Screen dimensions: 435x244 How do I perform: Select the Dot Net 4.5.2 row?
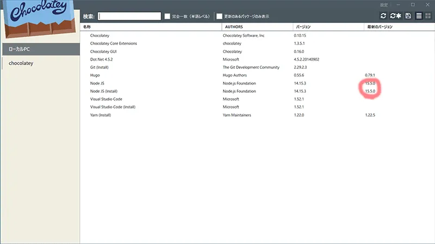[x=257, y=59]
